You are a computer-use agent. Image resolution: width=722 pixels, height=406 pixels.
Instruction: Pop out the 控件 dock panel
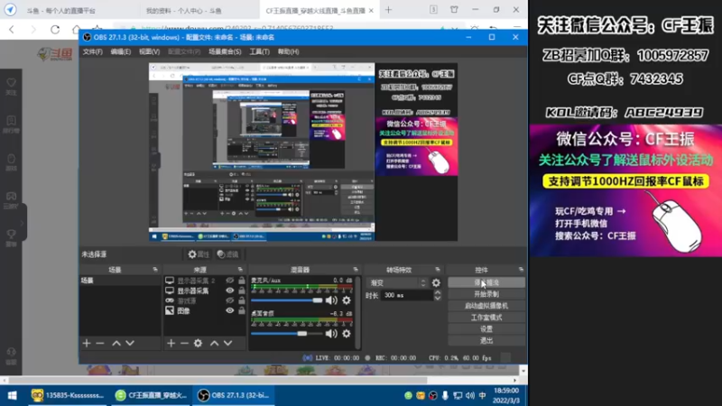521,269
